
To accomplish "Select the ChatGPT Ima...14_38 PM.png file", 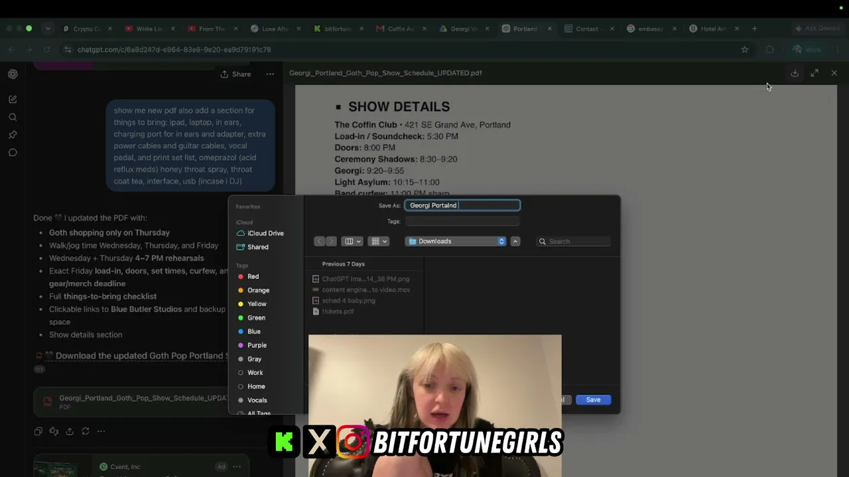I will click(361, 279).
